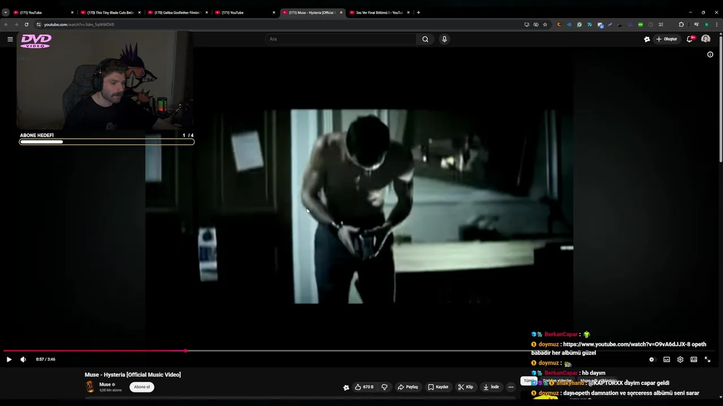Create a clip with 'Klip'

[465, 387]
